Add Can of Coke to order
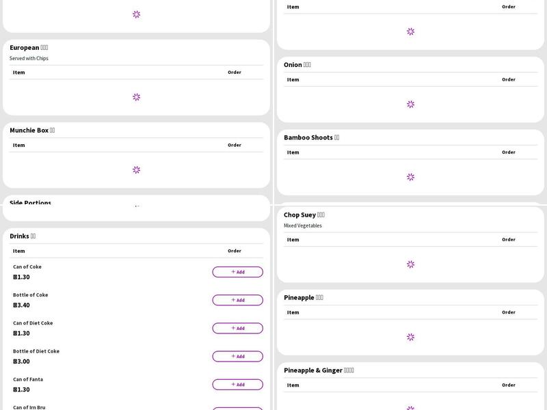Screen dimensions: 547x410 237,272
